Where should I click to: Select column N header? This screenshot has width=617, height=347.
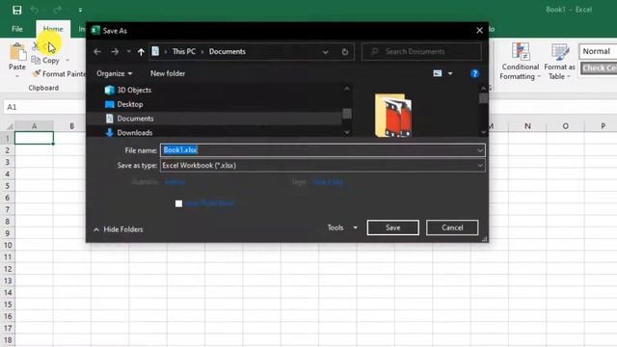[527, 126]
